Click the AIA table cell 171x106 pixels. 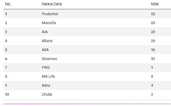[45, 32]
